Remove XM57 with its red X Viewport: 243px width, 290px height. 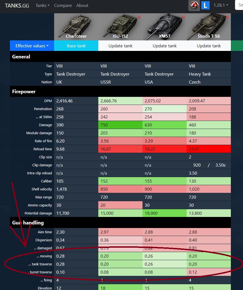pos(183,17)
